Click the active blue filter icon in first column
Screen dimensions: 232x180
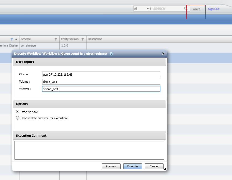tap(12, 39)
